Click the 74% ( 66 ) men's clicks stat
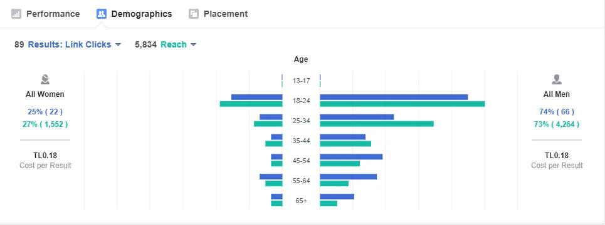605x225 pixels. 557,112
